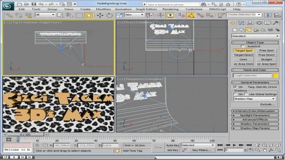Toggle the Percent Snap icon
Viewport: 285px width, 160px height.
[x=200, y=16]
